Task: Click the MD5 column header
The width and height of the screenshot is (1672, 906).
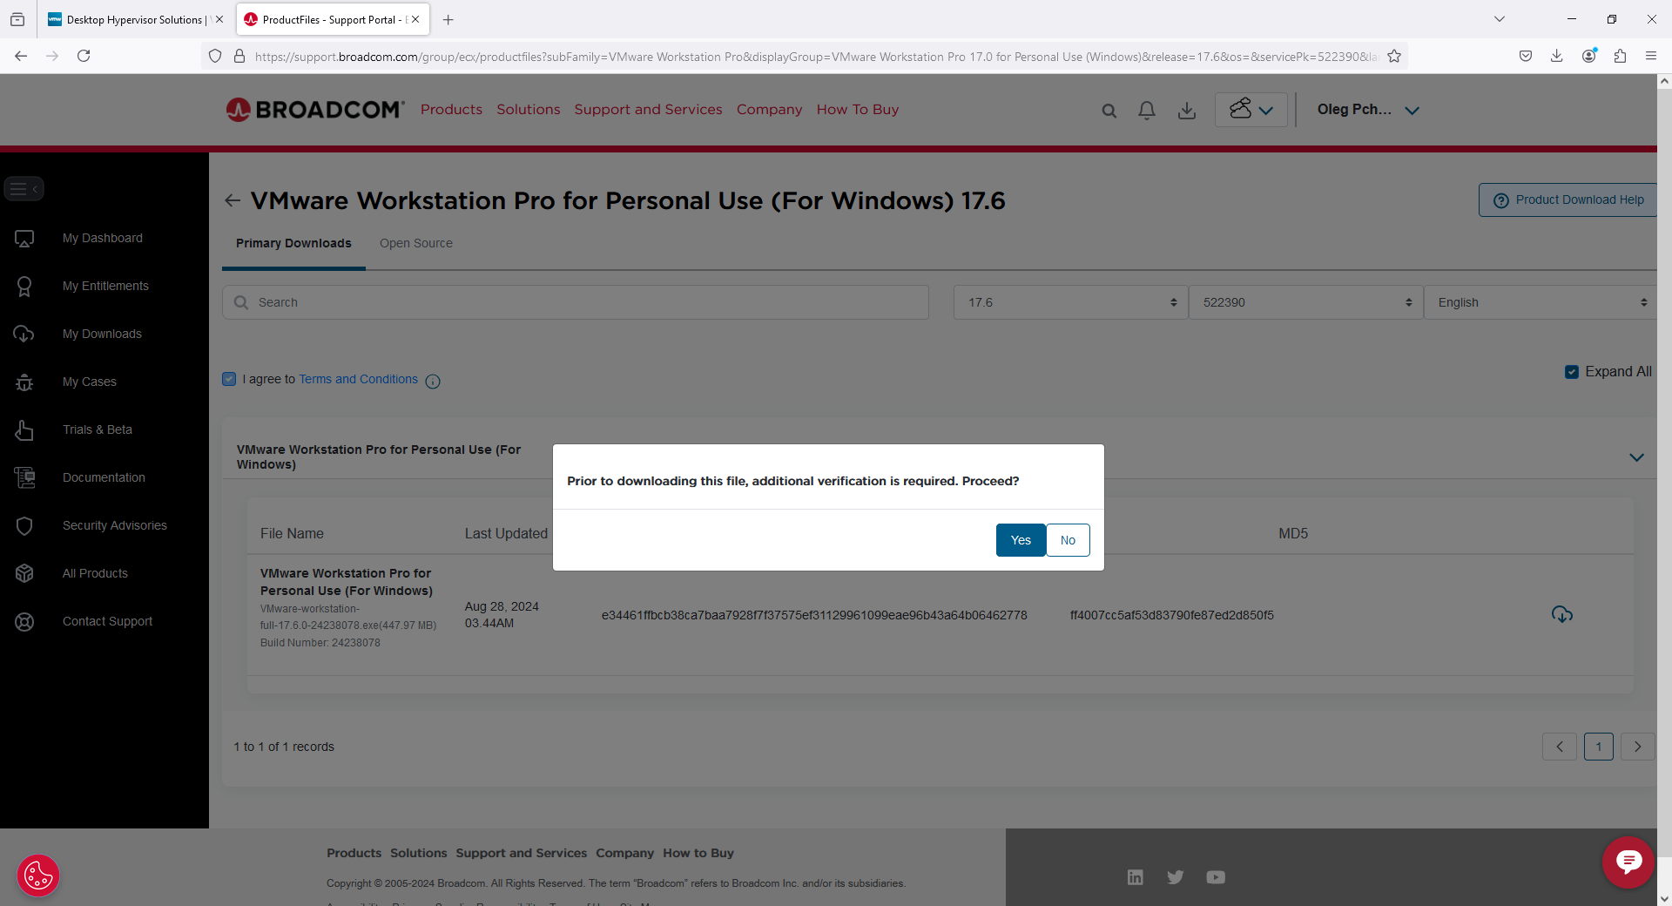Action: [1293, 534]
